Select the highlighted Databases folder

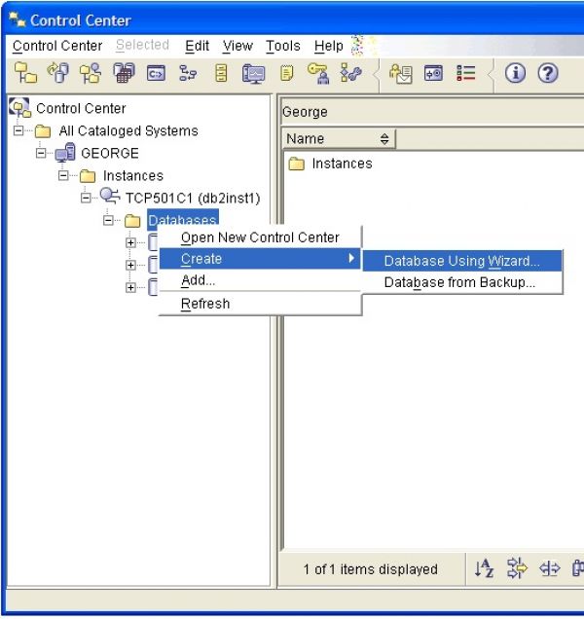182,220
